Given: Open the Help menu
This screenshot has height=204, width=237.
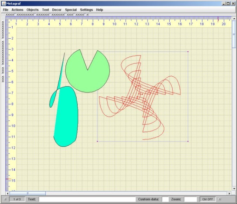Looking at the screenshot, I should click(100, 10).
